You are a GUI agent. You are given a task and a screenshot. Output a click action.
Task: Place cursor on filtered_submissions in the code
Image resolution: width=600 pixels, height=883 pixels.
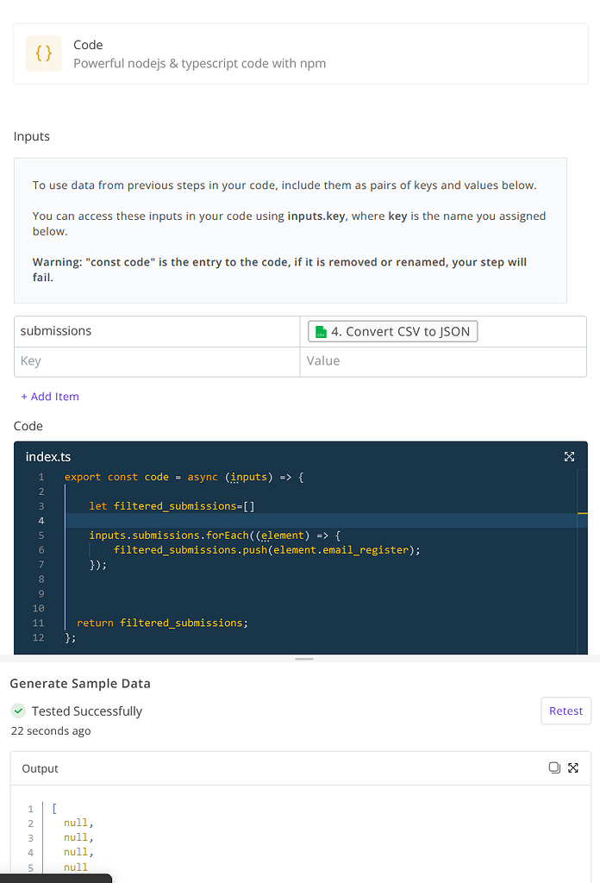pyautogui.click(x=168, y=505)
